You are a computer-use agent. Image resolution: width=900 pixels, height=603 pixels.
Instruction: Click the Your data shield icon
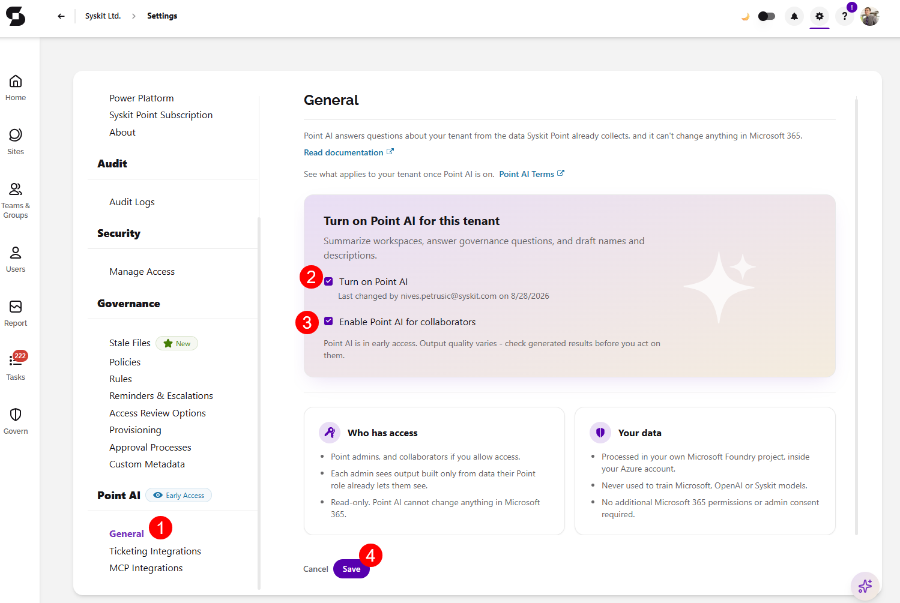point(600,432)
